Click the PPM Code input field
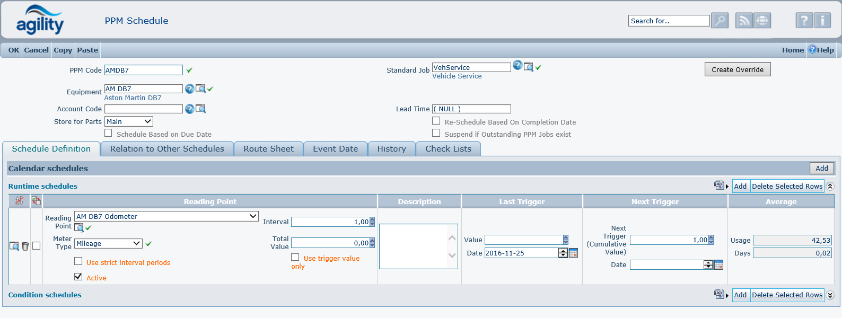842x318 pixels. point(144,70)
